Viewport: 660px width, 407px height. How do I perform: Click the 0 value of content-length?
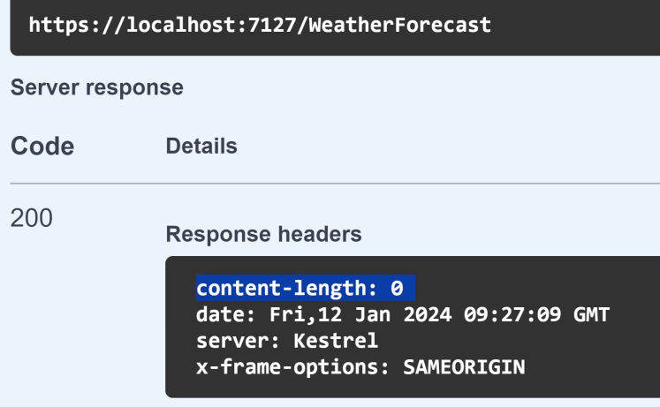click(x=397, y=289)
